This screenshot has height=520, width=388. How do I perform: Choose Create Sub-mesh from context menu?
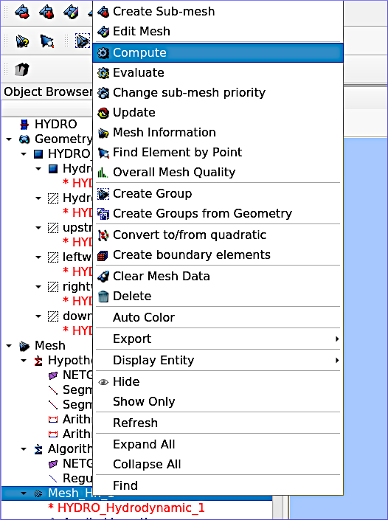point(218,11)
